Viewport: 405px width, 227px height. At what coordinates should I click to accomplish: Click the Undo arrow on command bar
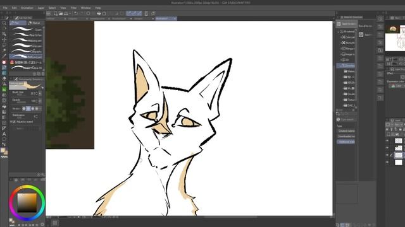click(x=76, y=13)
